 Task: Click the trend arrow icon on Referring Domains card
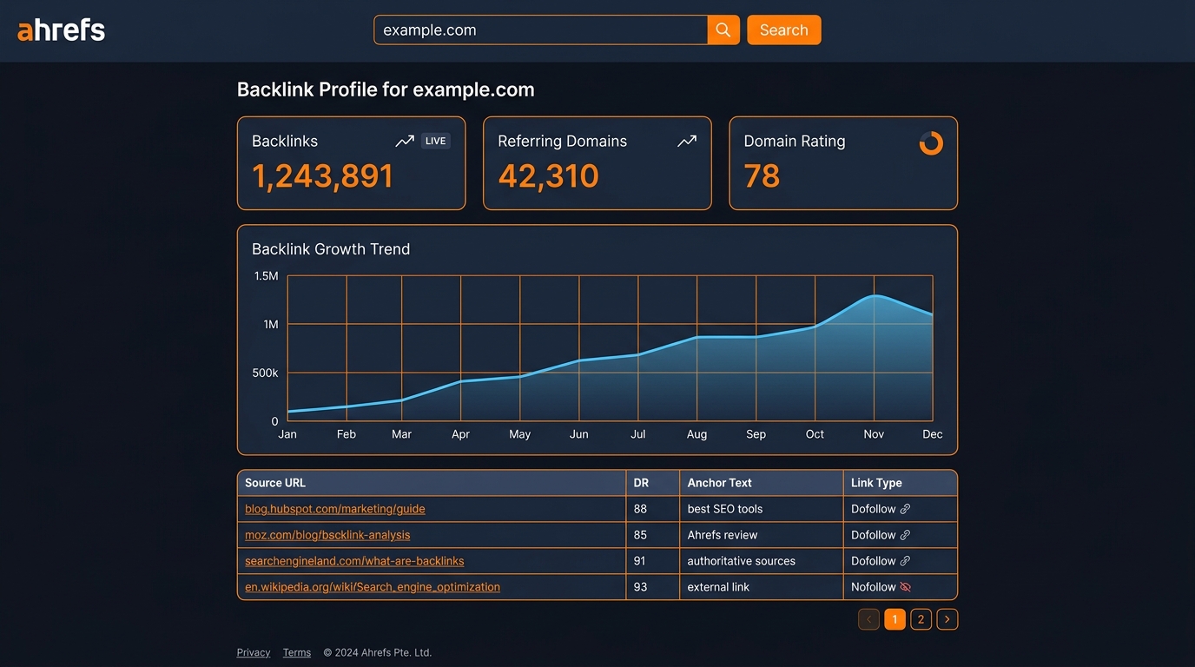[x=687, y=141]
